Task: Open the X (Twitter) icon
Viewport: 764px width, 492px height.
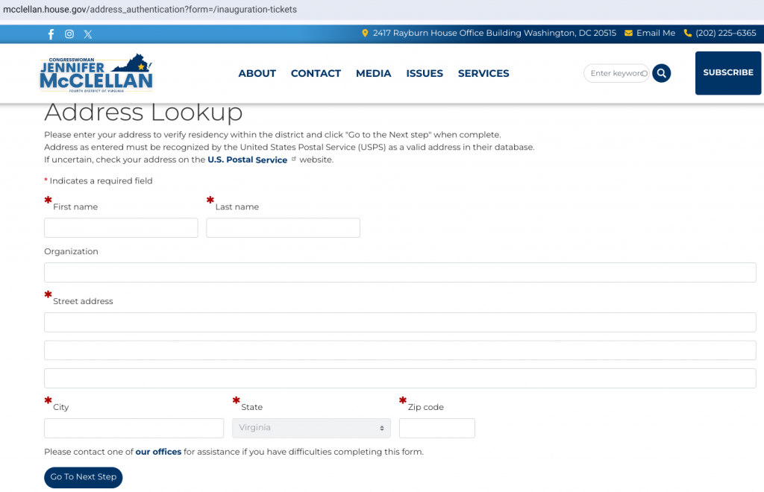Action: point(88,34)
